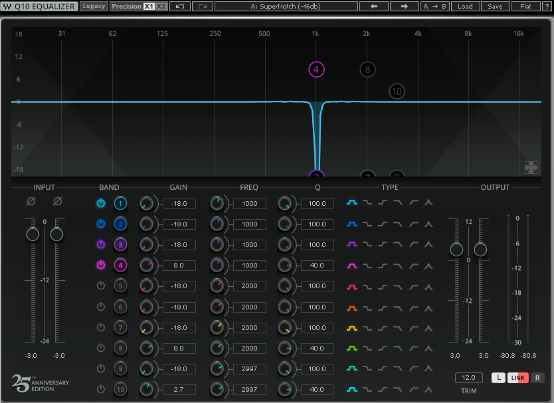Viewport: 554px width, 403px height.
Task: Select bell filter type for band 1
Action: [x=352, y=202]
